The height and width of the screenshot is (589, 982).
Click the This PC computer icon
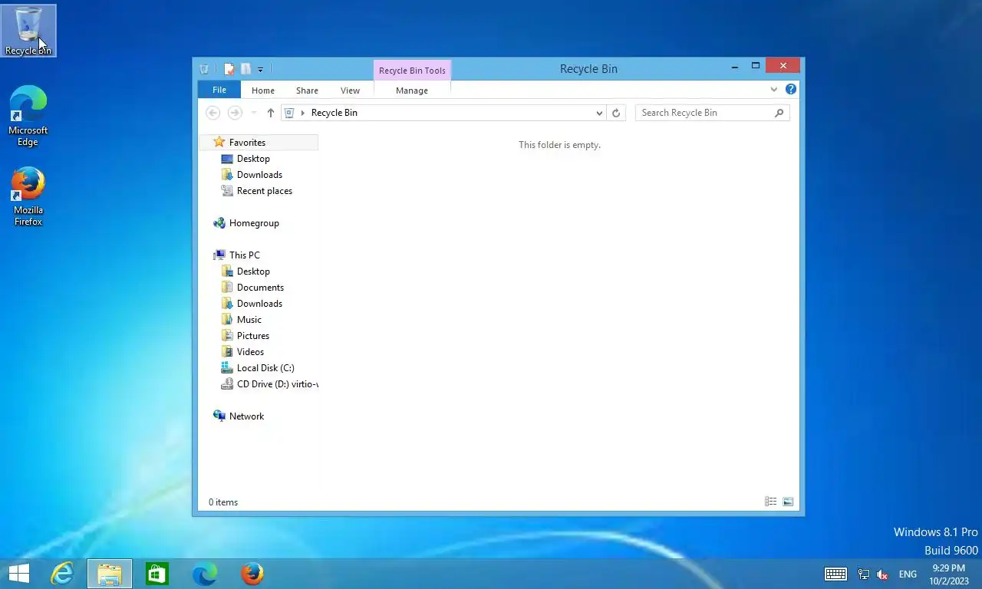tap(219, 255)
